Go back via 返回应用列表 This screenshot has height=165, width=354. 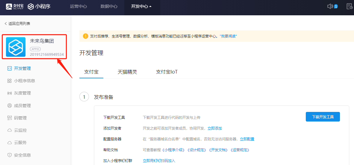coord(17,23)
